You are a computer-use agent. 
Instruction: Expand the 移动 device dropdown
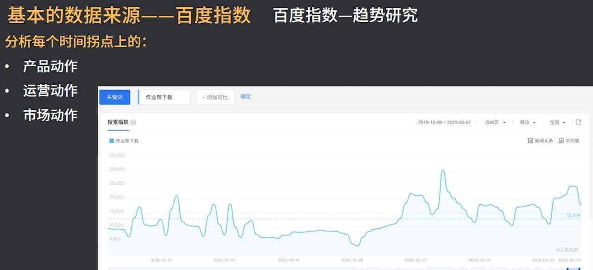(528, 122)
